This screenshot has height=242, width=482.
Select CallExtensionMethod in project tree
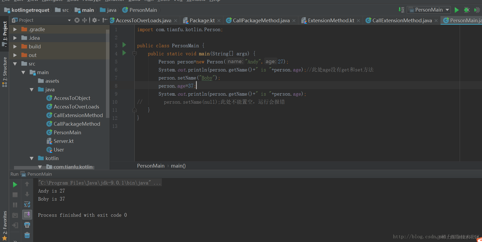pos(75,115)
